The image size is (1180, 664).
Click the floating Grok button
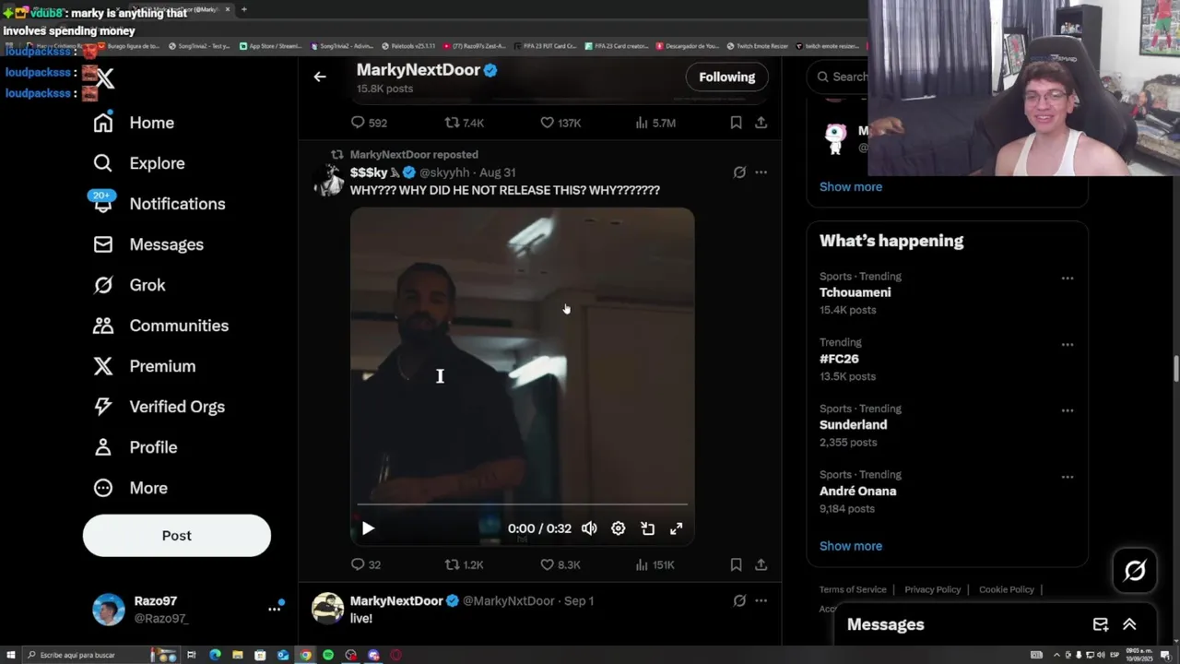[1135, 571]
